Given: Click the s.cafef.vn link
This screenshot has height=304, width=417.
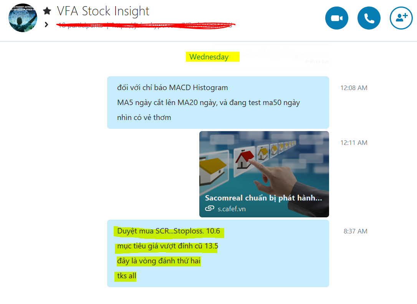Looking at the screenshot, I should [232, 209].
